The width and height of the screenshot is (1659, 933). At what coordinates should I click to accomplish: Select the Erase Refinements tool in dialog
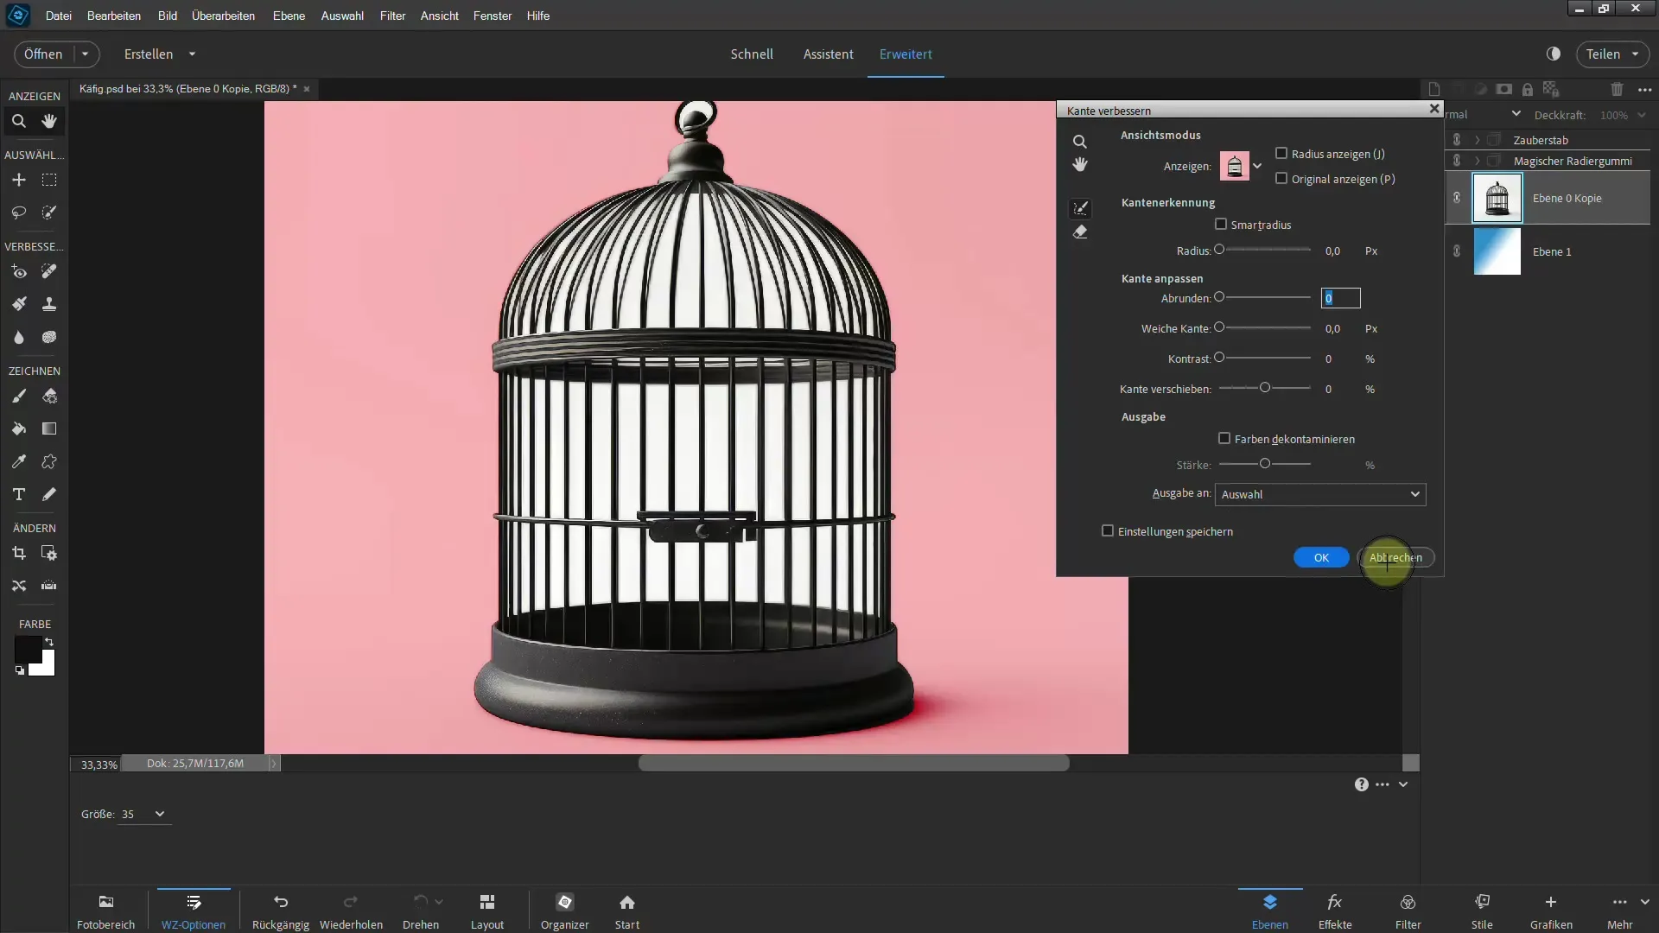point(1080,232)
